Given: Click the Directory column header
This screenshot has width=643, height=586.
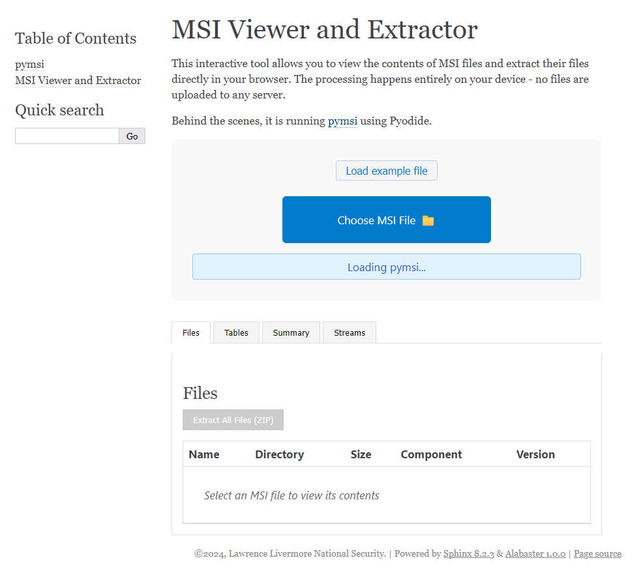Looking at the screenshot, I should (x=279, y=454).
